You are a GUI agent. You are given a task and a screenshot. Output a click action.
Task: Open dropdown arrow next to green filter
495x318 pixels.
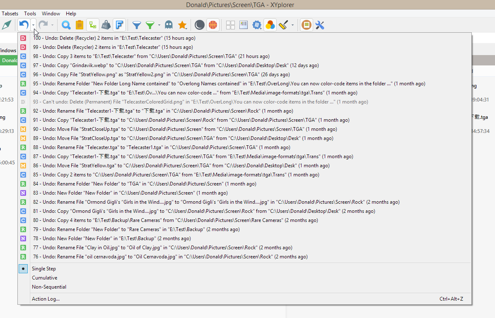tap(159, 25)
